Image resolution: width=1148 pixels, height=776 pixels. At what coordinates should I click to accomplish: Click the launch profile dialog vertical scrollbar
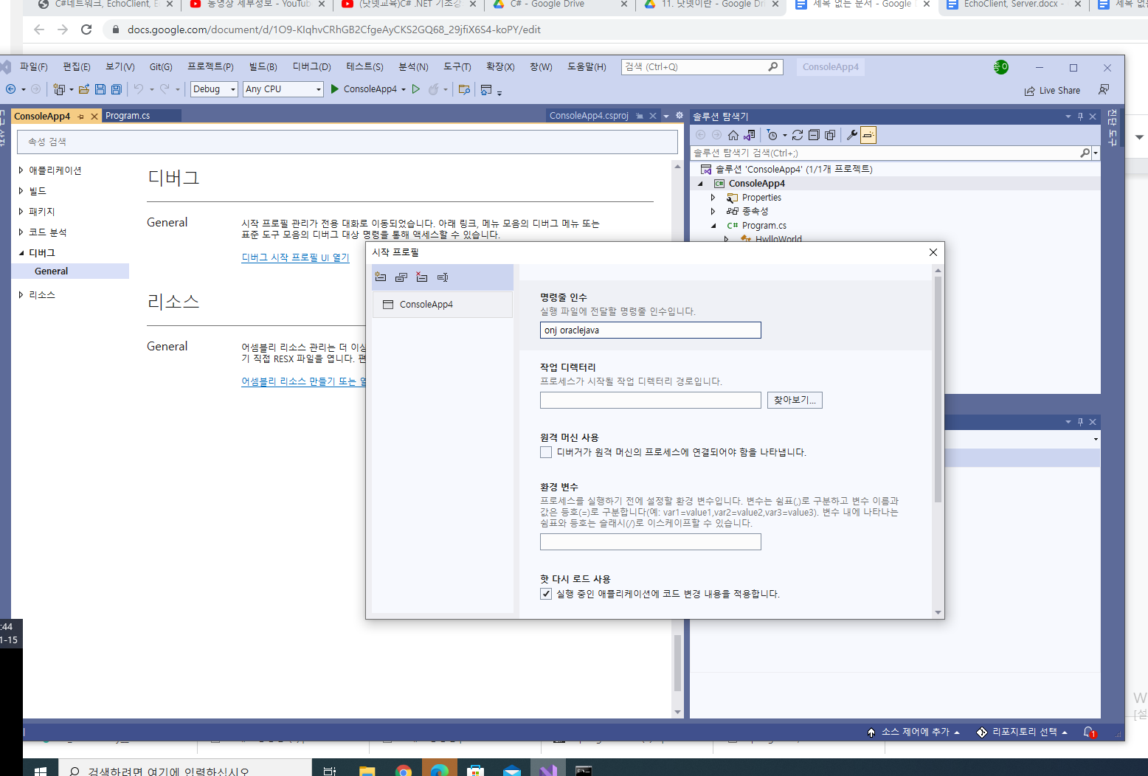coord(938,389)
